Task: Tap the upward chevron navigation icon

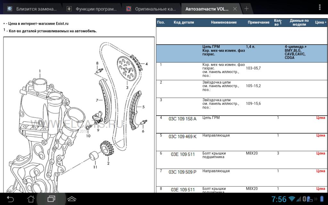Action: tap(71, 199)
